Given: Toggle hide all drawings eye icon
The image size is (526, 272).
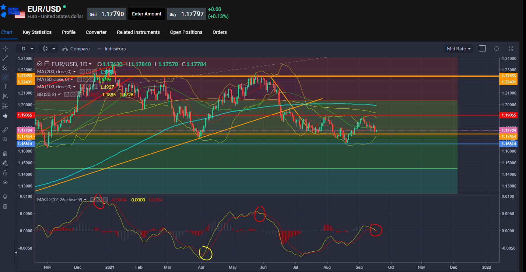Looking at the screenshot, I should coord(5,182).
